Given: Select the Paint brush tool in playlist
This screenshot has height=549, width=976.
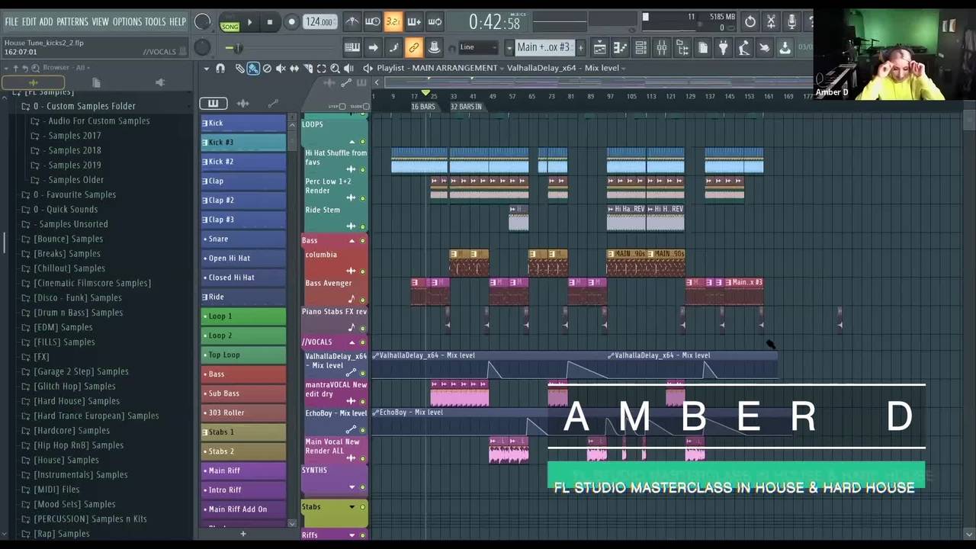Looking at the screenshot, I should click(x=253, y=69).
